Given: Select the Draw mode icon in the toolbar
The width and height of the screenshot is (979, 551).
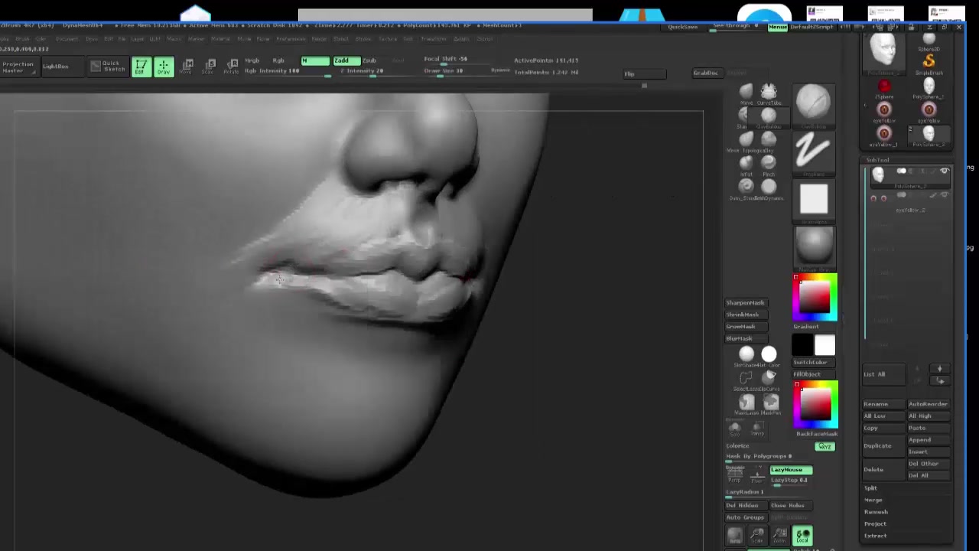Looking at the screenshot, I should pos(164,65).
